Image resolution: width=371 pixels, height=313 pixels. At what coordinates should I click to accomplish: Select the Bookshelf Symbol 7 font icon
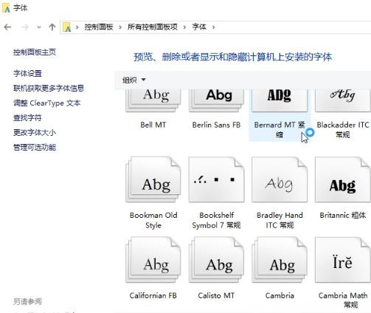point(216,180)
